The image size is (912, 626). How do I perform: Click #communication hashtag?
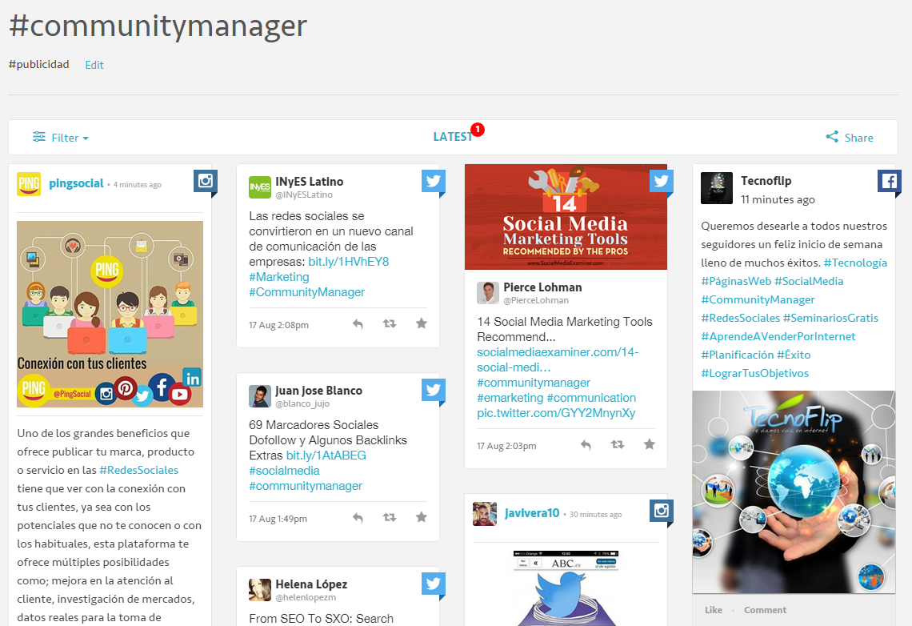pos(591,398)
